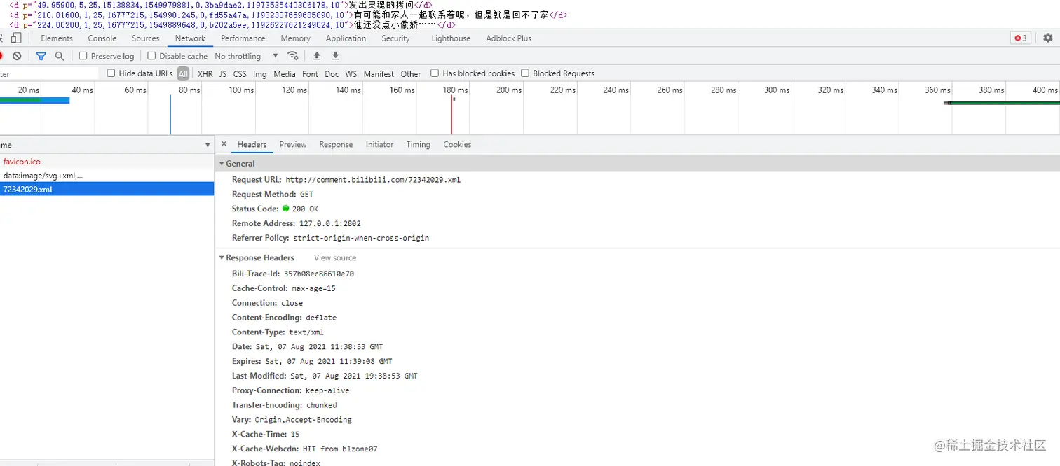Switch to the Performance tab
Screen dimensions: 1060x466
click(243, 38)
